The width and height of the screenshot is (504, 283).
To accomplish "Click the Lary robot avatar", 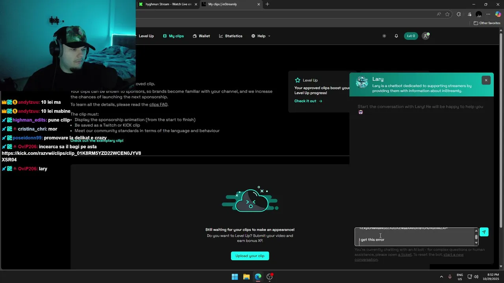I will coord(362,82).
